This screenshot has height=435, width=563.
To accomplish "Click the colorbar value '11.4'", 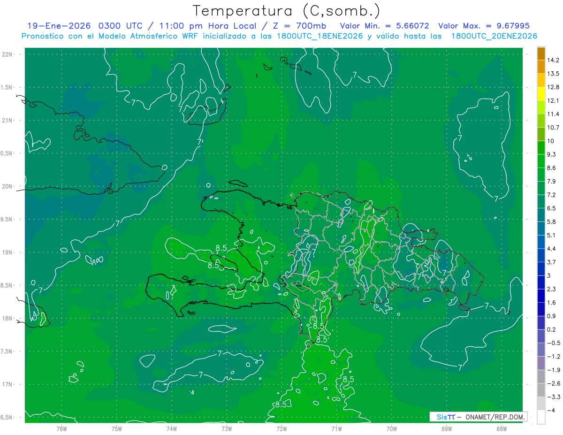I will [554, 114].
